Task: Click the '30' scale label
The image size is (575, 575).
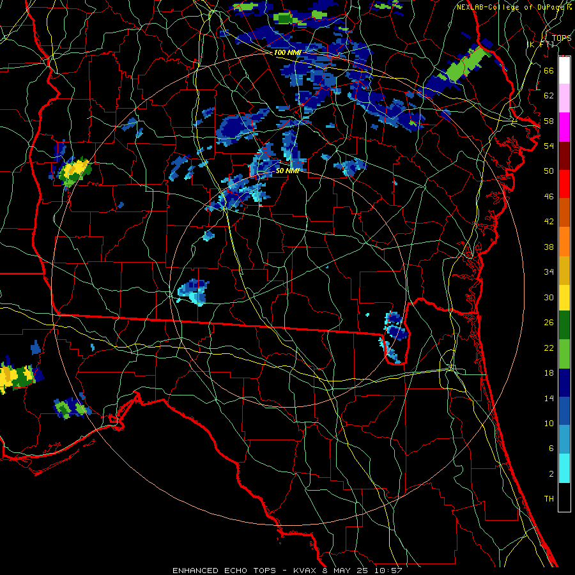Action: tap(549, 297)
